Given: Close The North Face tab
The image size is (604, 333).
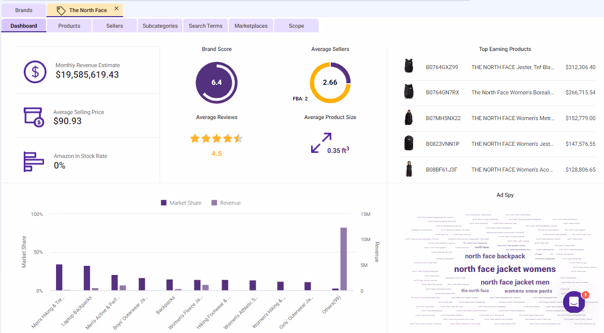Looking at the screenshot, I should [x=116, y=9].
